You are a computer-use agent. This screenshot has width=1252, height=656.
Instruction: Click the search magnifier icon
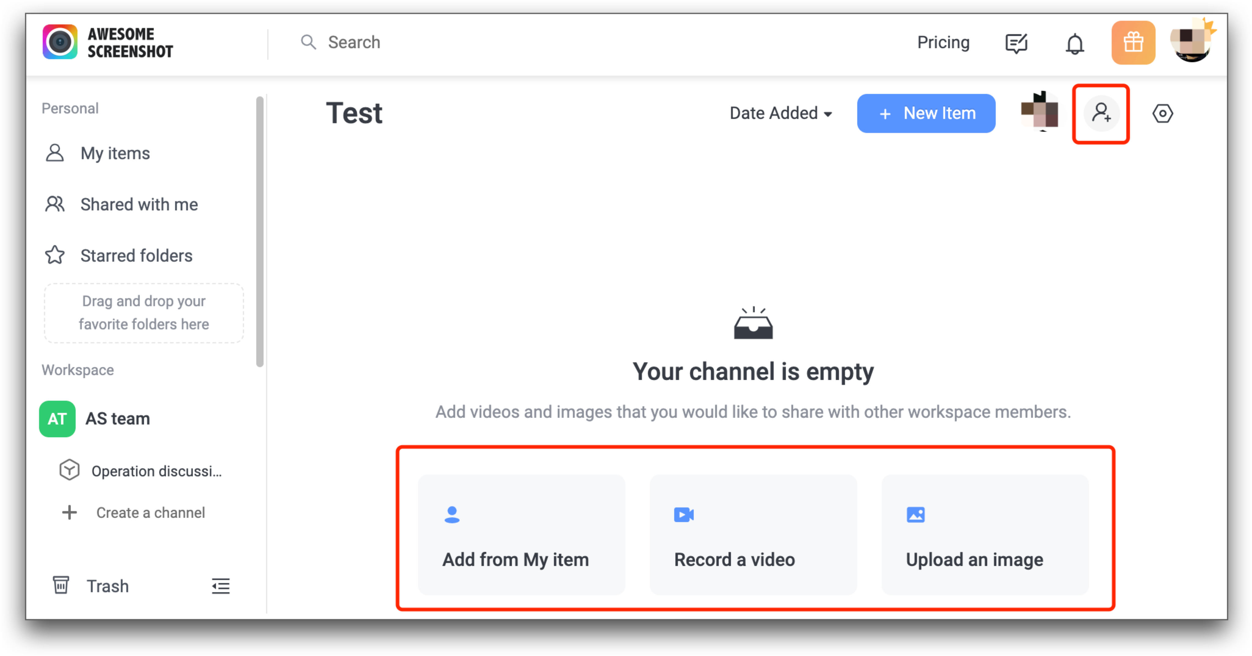click(x=308, y=42)
